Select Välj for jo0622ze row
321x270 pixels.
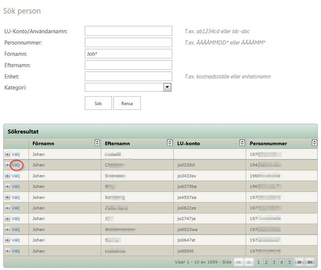tap(16, 208)
